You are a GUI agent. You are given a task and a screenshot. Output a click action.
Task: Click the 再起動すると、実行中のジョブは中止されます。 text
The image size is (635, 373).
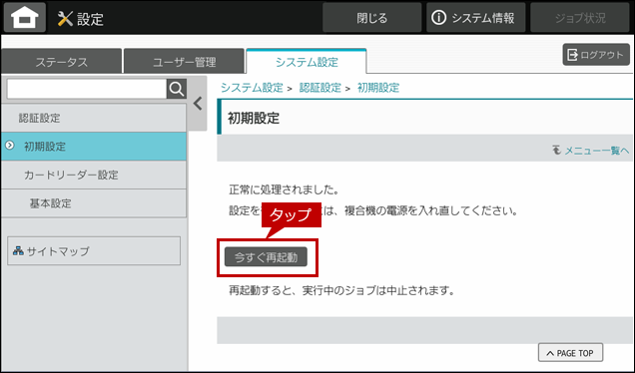(342, 290)
